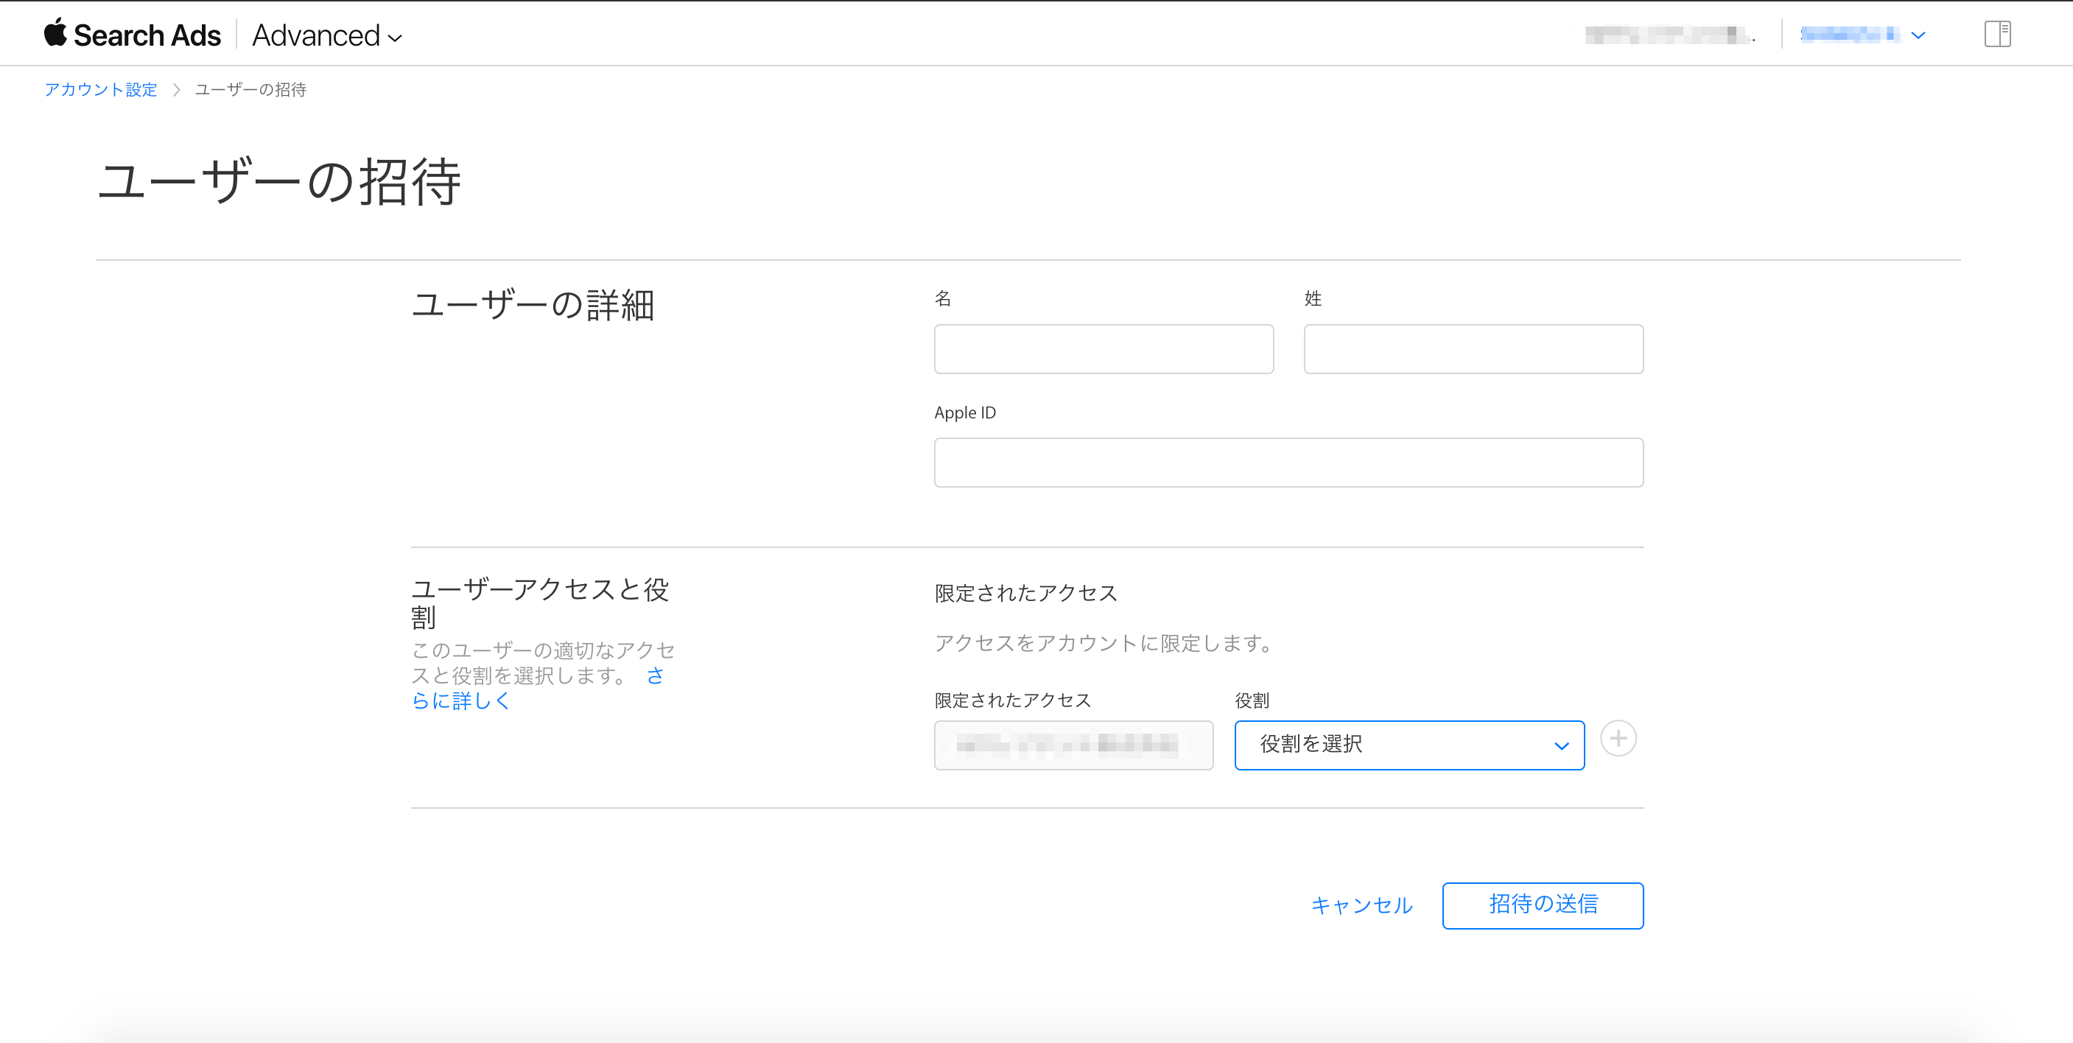Click the 姓 last name field
This screenshot has height=1043, width=2073.
point(1473,348)
